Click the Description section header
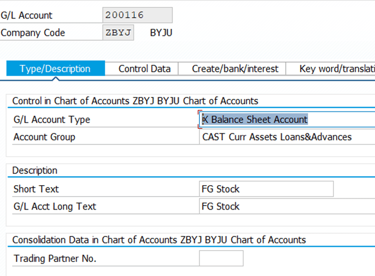 pos(35,171)
